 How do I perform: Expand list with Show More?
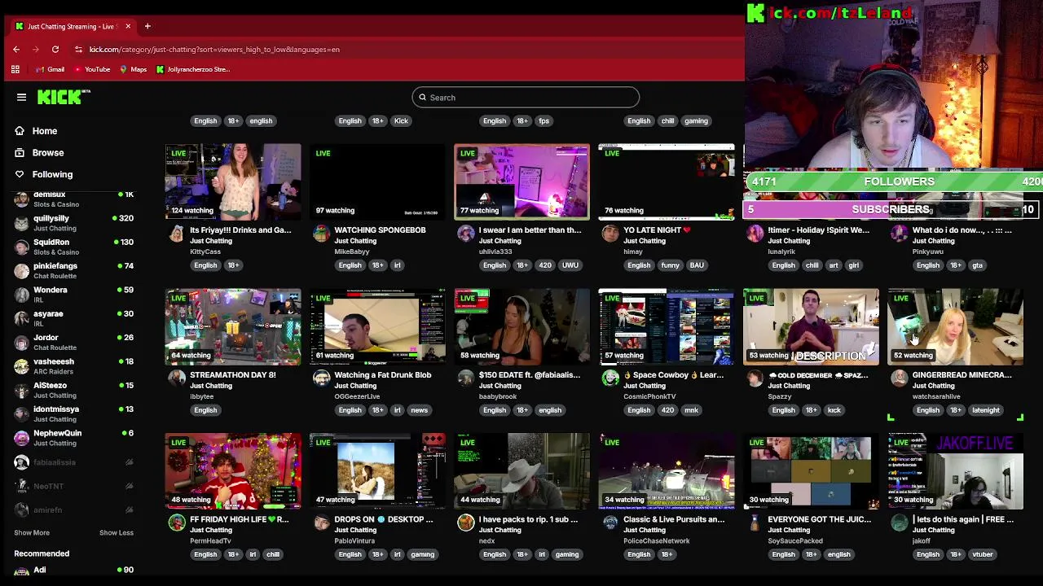[32, 532]
